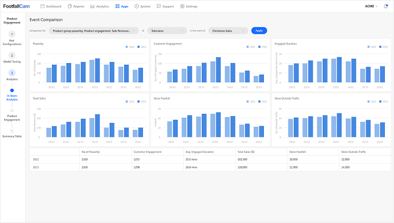Open the System menu

point(142,6)
